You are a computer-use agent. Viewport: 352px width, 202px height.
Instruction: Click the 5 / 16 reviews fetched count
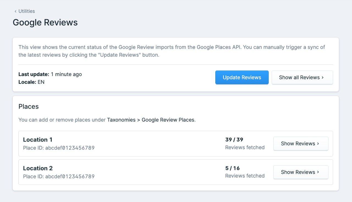pos(232,168)
